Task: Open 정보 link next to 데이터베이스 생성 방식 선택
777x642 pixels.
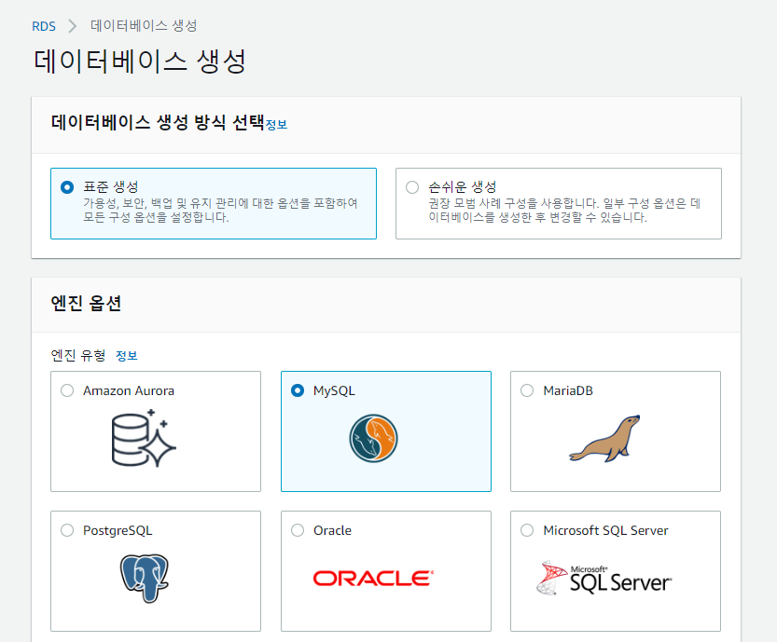Action: 276,124
